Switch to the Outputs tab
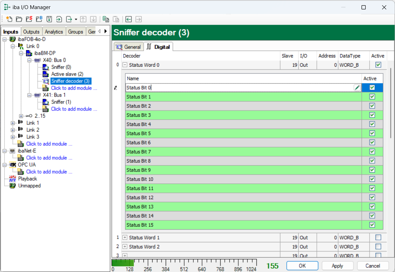395x272 pixels. [x=31, y=32]
